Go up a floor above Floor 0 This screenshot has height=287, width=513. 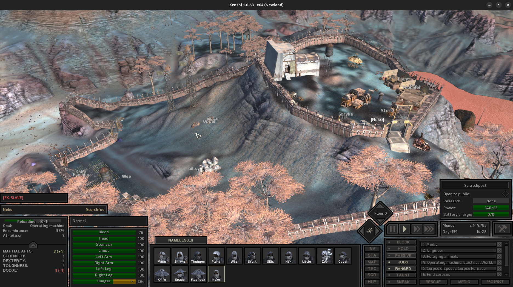point(380,206)
